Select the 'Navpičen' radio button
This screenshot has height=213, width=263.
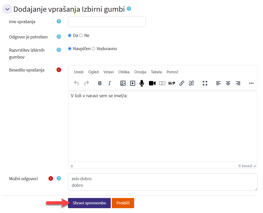pyautogui.click(x=70, y=49)
